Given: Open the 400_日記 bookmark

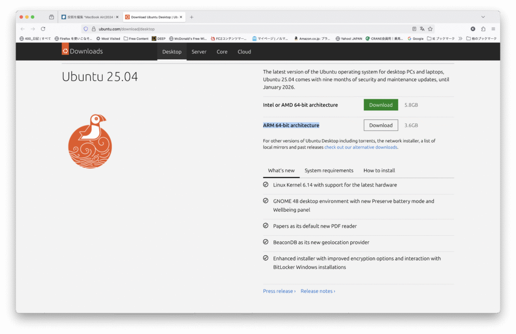Looking at the screenshot, I should tap(35, 38).
